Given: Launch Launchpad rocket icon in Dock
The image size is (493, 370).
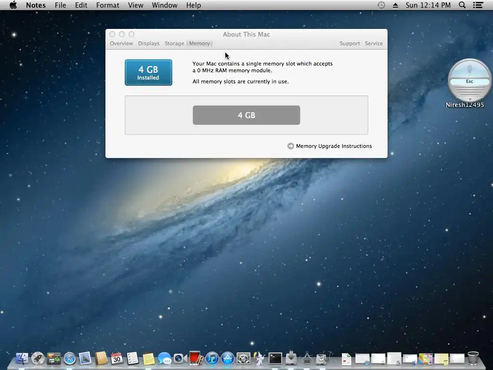Looking at the screenshot, I should tap(38, 358).
